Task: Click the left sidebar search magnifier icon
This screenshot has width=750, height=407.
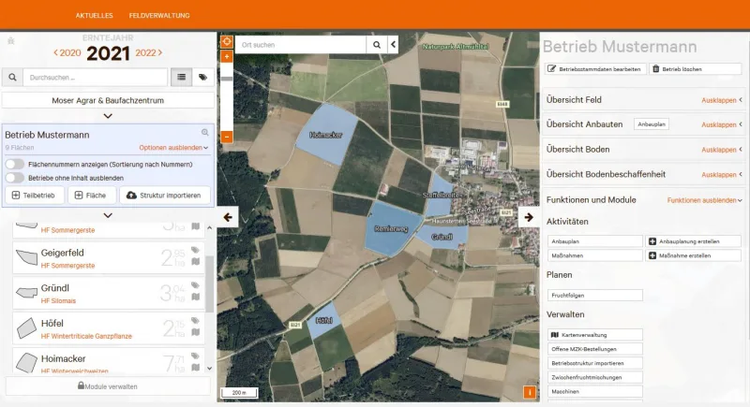Action: point(12,78)
